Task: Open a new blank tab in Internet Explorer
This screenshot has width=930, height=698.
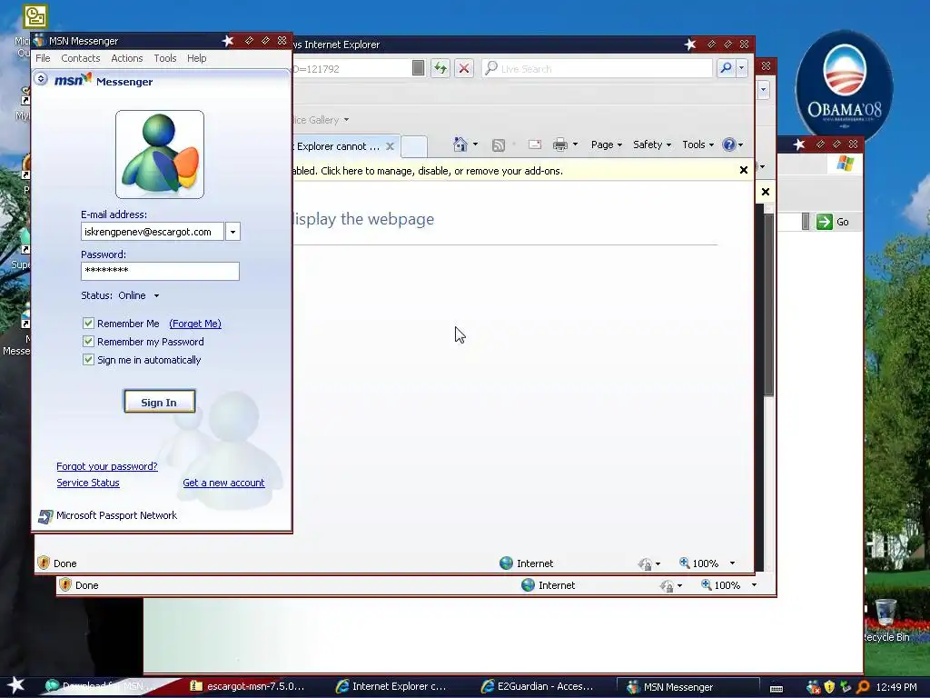Action: click(414, 146)
